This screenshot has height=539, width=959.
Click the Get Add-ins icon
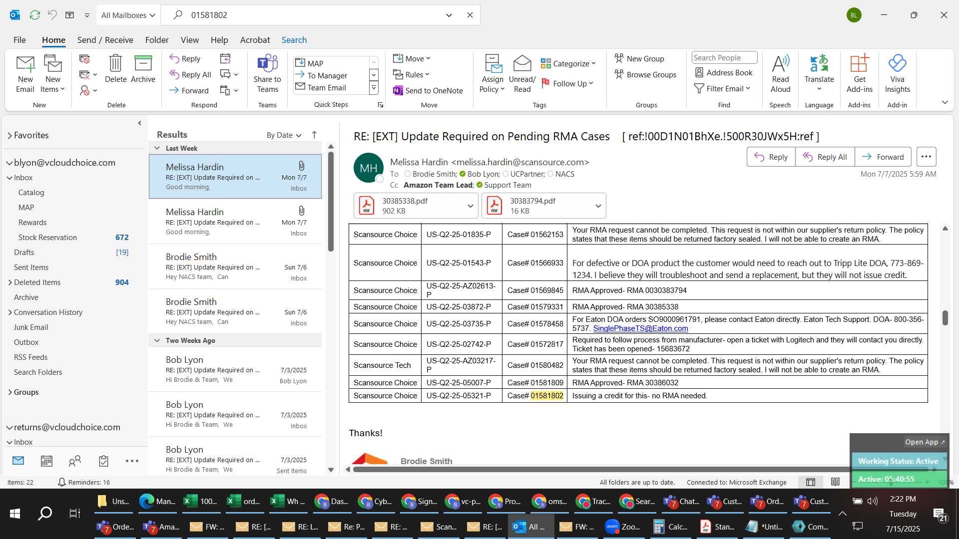click(x=859, y=74)
